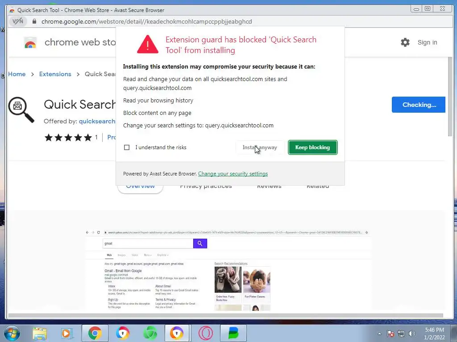The width and height of the screenshot is (457, 342).
Task: Open Opera browser from taskbar
Action: 205,333
